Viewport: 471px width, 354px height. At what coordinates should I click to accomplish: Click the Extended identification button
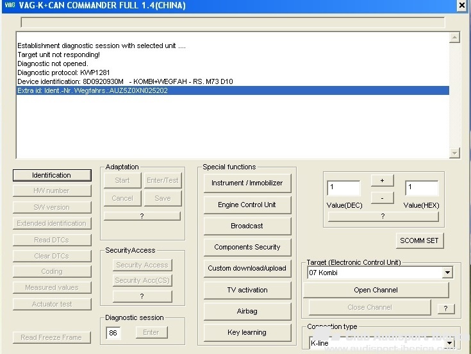pyautogui.click(x=52, y=223)
